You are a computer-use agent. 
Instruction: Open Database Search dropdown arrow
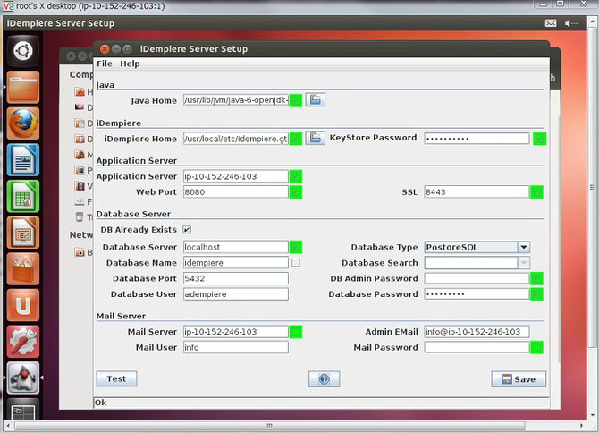[x=524, y=262]
